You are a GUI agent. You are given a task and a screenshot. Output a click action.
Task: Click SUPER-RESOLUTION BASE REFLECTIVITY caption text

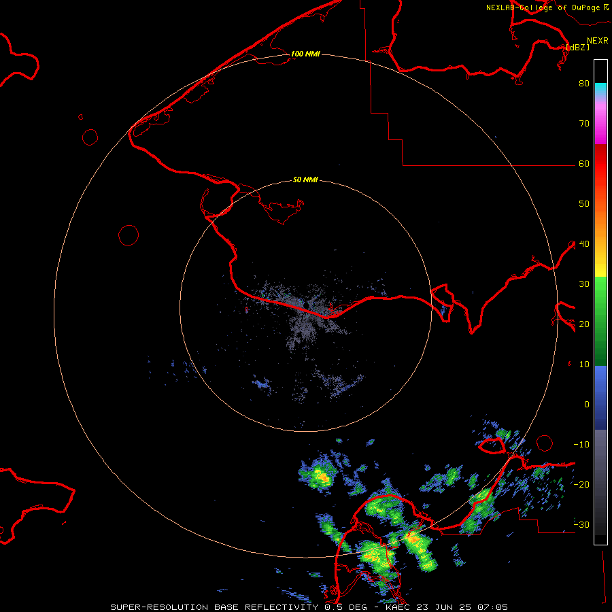tap(214, 607)
